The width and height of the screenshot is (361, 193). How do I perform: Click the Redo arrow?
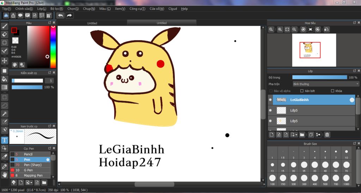pyautogui.click(x=69, y=15)
